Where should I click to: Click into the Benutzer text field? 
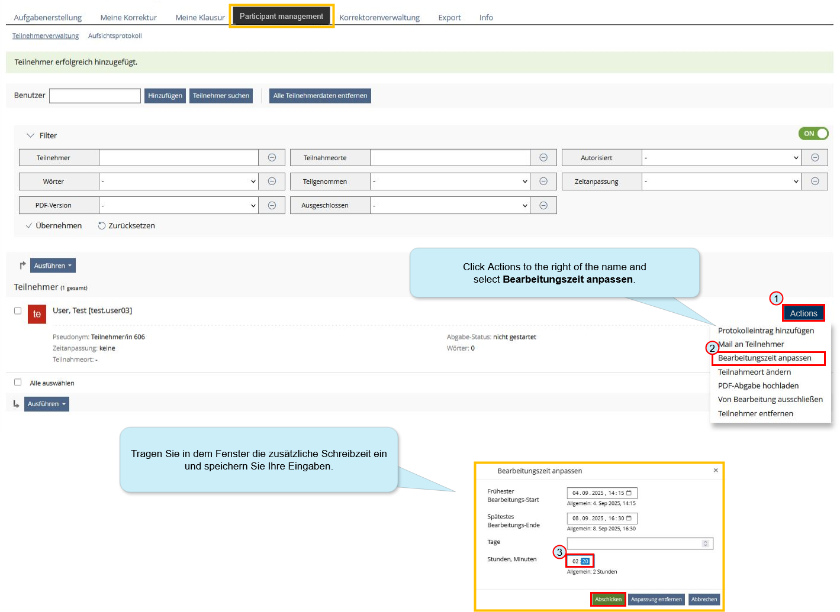(95, 96)
